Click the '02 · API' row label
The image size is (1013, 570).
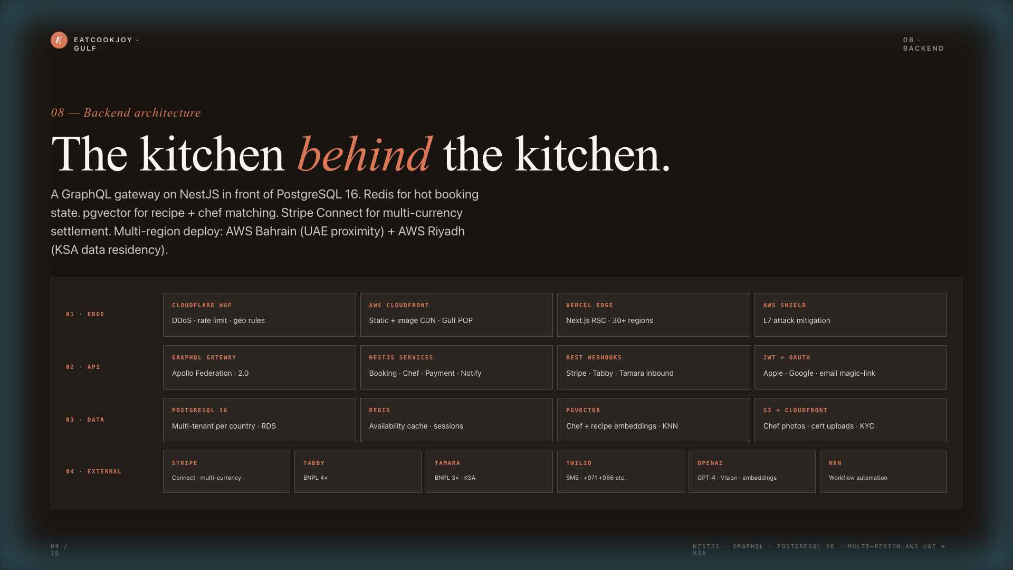click(83, 367)
